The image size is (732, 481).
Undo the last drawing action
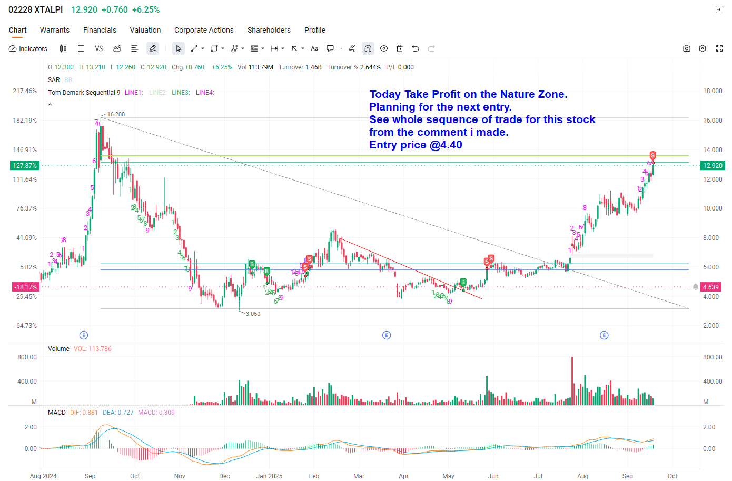point(416,48)
